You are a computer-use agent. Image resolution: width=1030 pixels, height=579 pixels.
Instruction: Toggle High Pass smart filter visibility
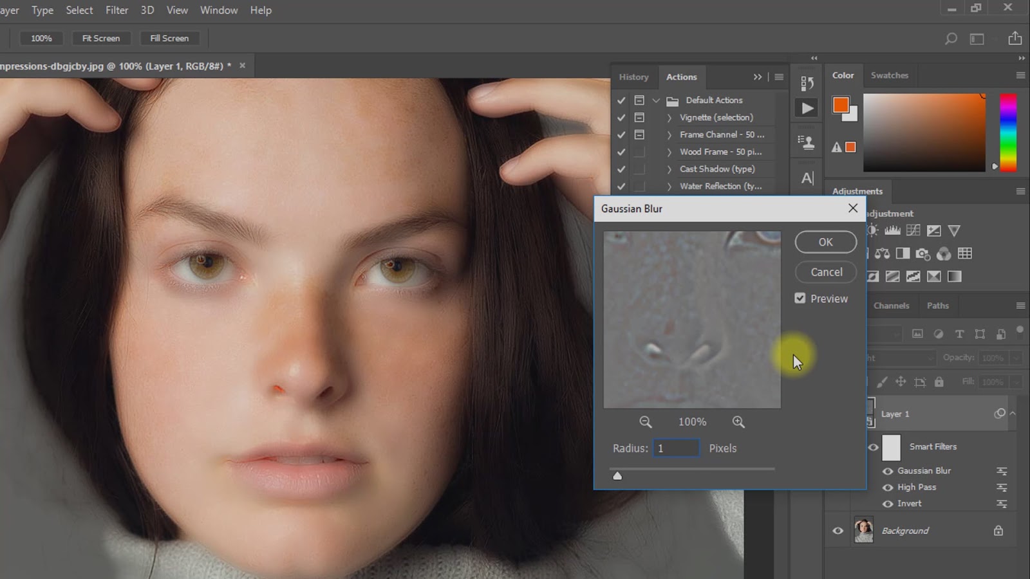(888, 488)
